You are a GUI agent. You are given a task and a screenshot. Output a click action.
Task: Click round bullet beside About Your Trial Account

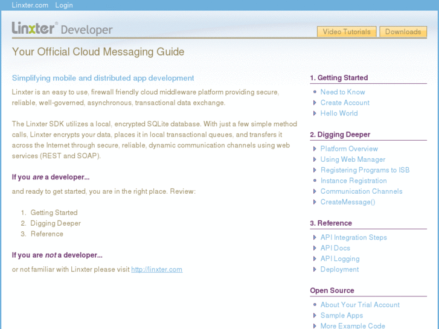pos(315,305)
